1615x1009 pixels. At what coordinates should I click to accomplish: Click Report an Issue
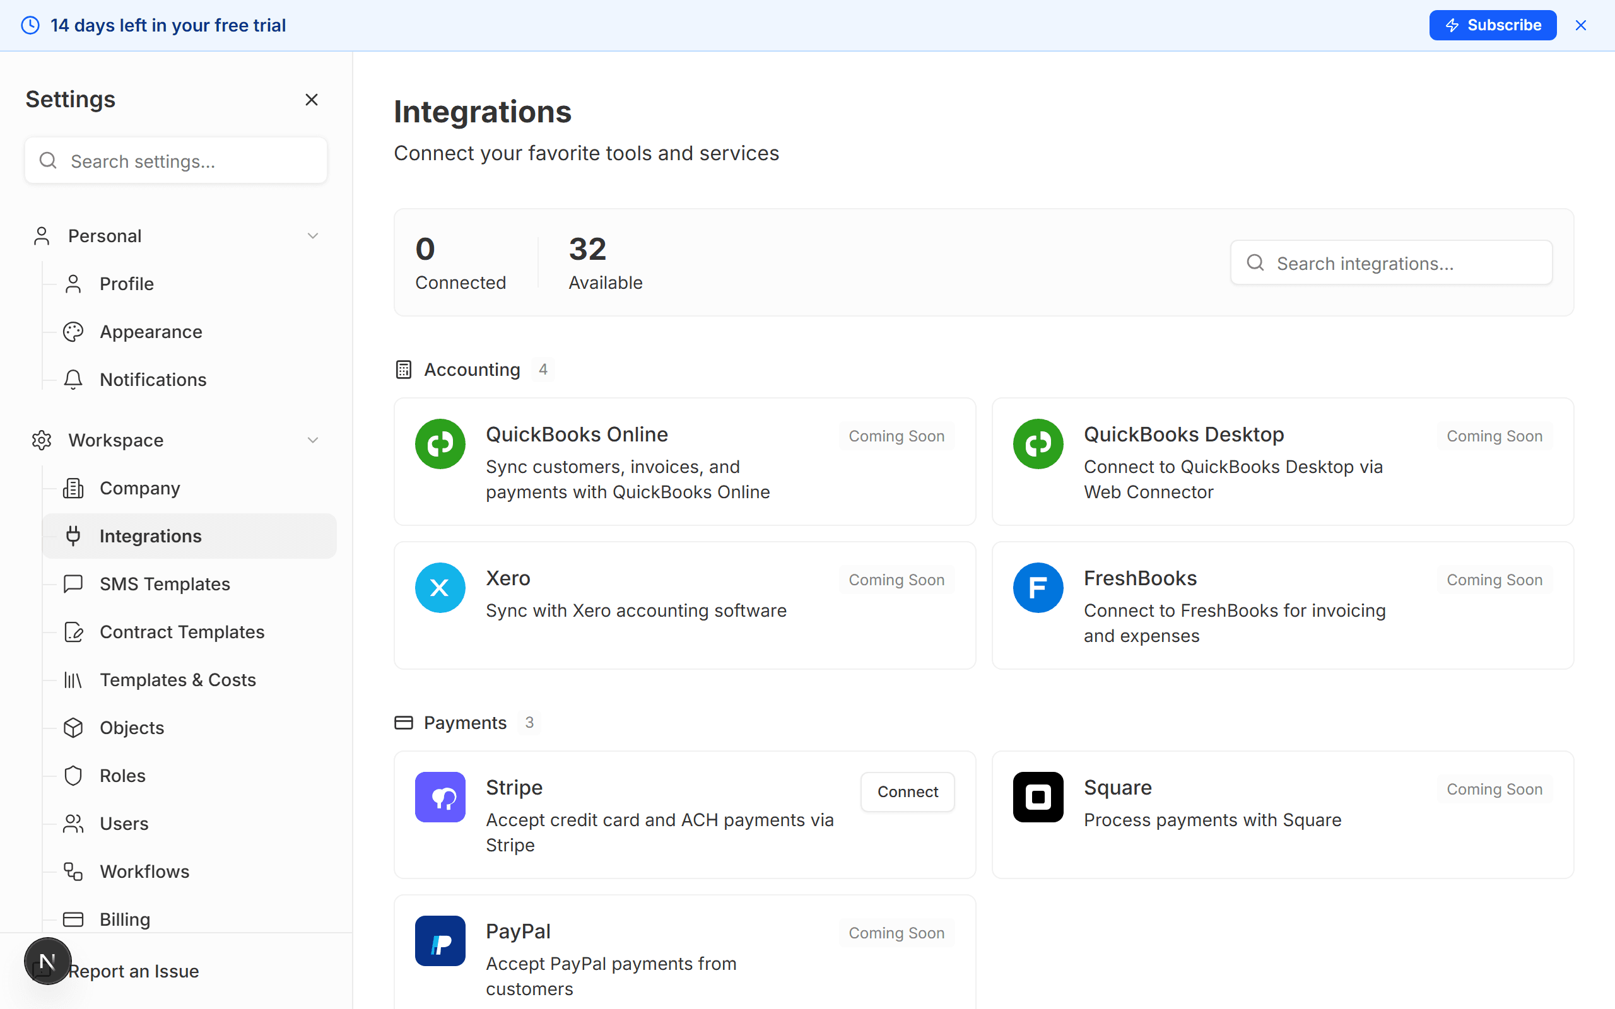[134, 971]
